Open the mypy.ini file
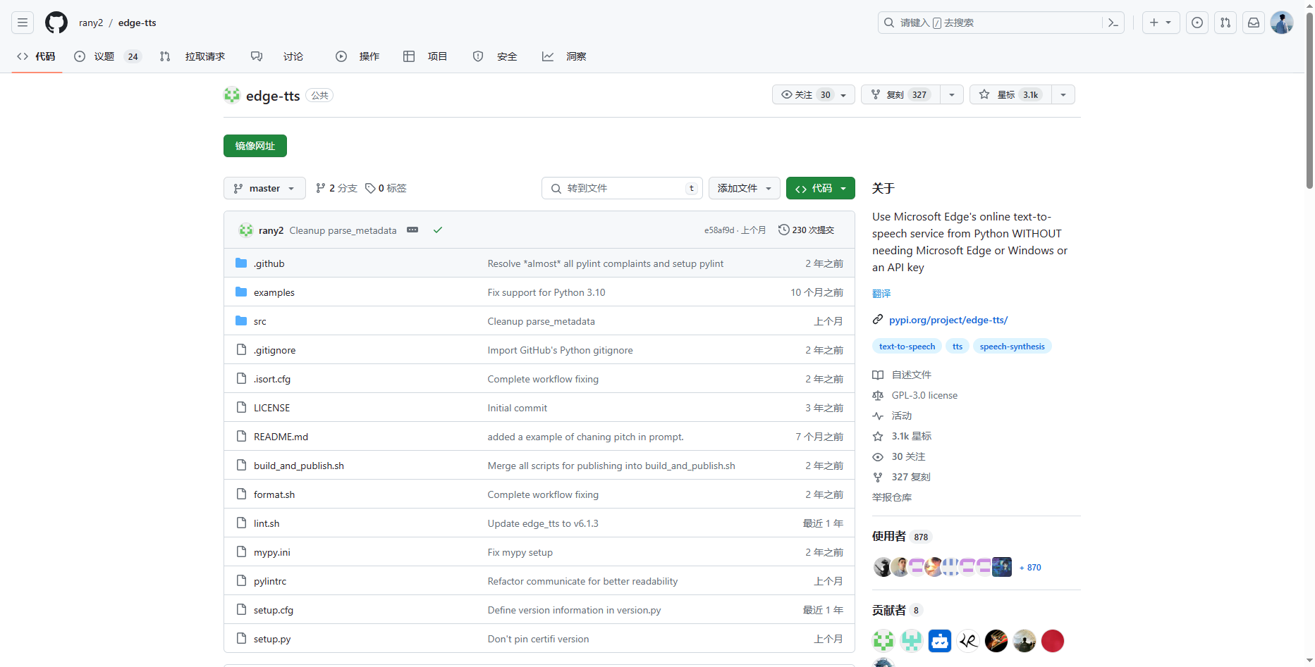 [272, 552]
